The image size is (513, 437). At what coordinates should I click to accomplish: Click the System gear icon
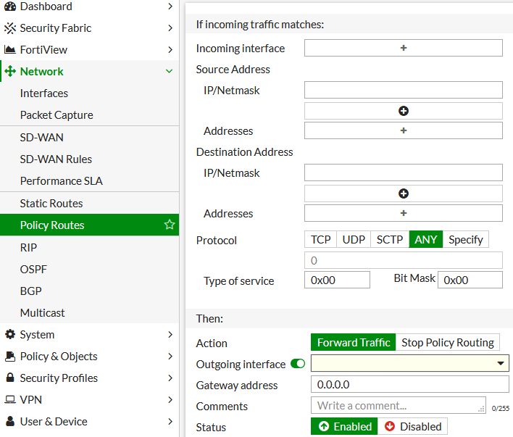point(10,335)
